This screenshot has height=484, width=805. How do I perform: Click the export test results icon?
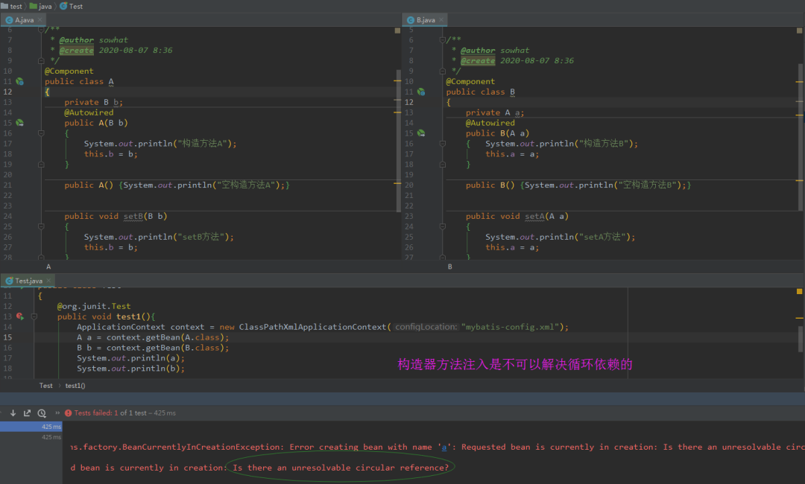28,413
